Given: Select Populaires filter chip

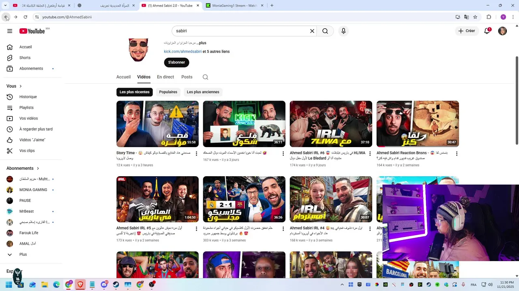Looking at the screenshot, I should click(168, 92).
